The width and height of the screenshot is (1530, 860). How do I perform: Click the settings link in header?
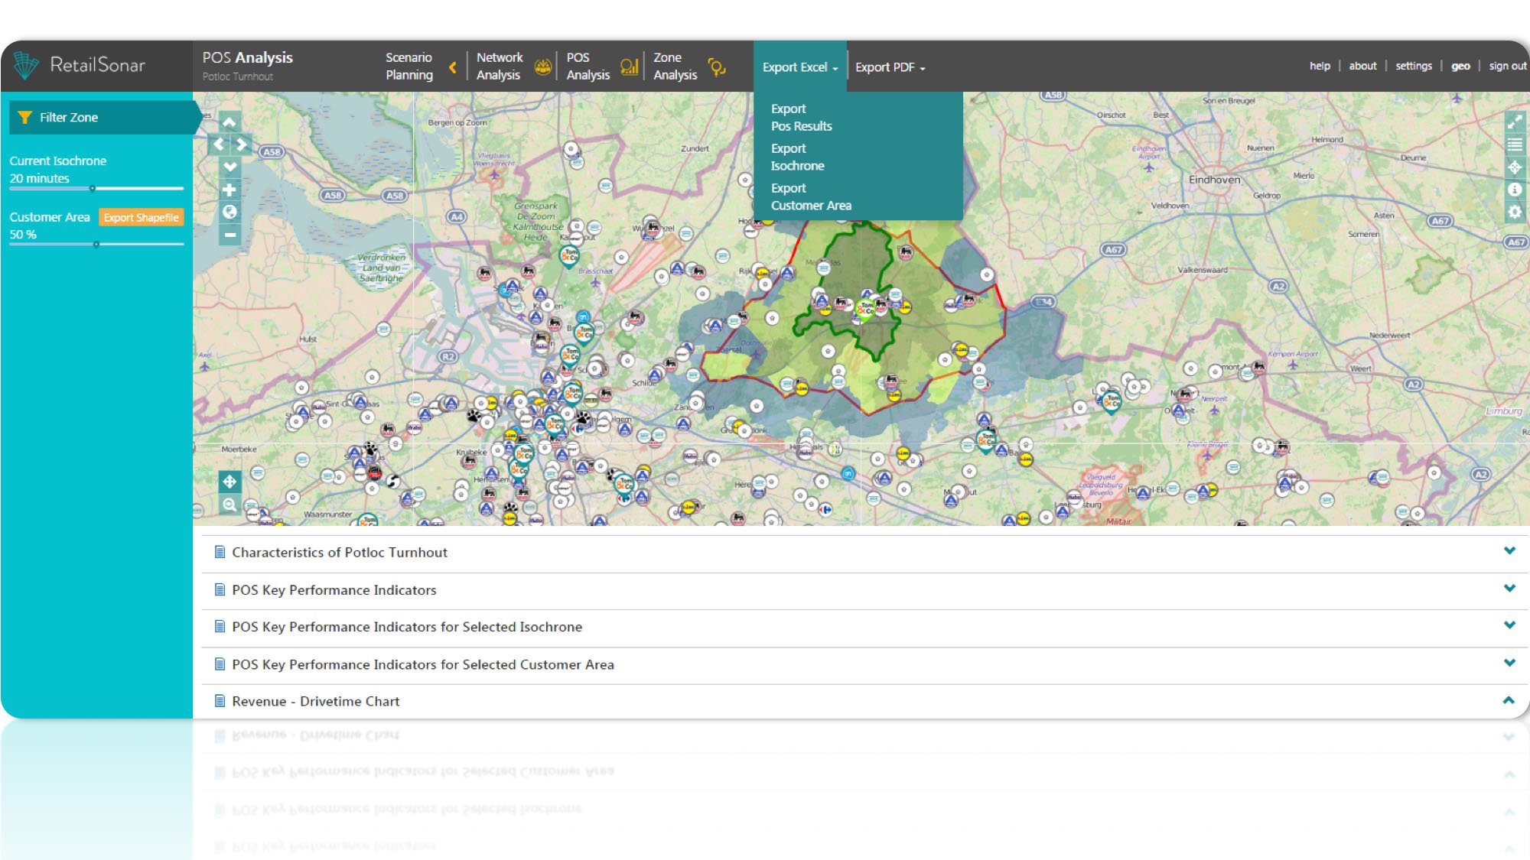click(1413, 67)
